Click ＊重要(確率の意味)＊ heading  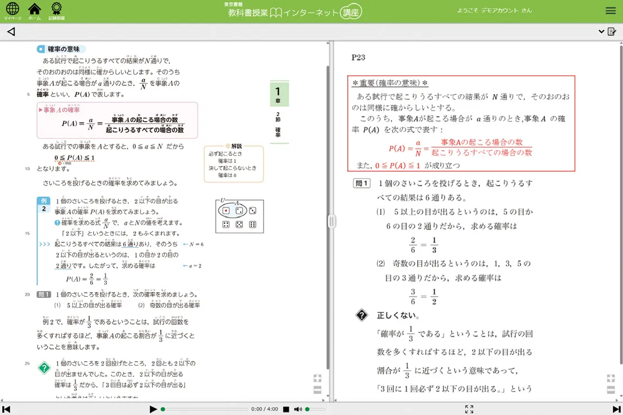coord(390,82)
